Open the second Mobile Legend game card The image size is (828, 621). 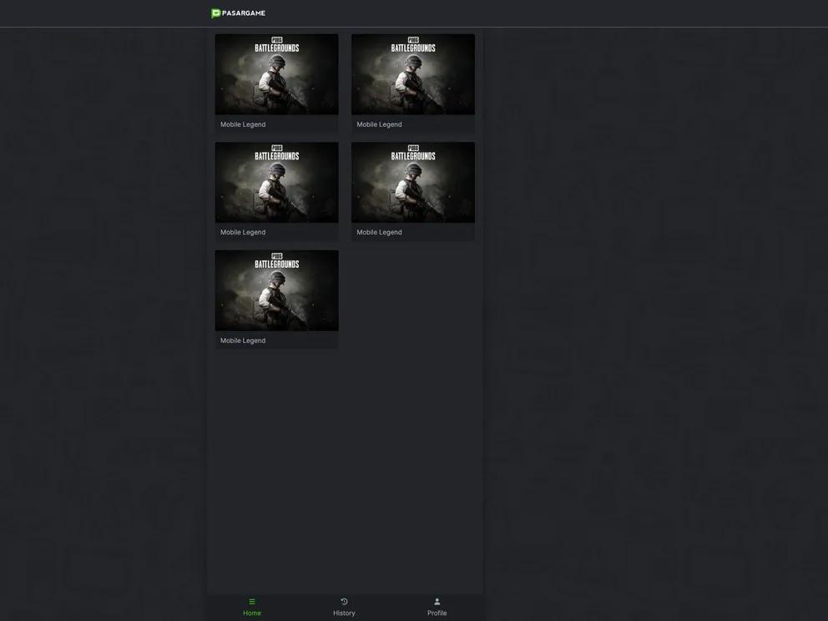coord(412,73)
